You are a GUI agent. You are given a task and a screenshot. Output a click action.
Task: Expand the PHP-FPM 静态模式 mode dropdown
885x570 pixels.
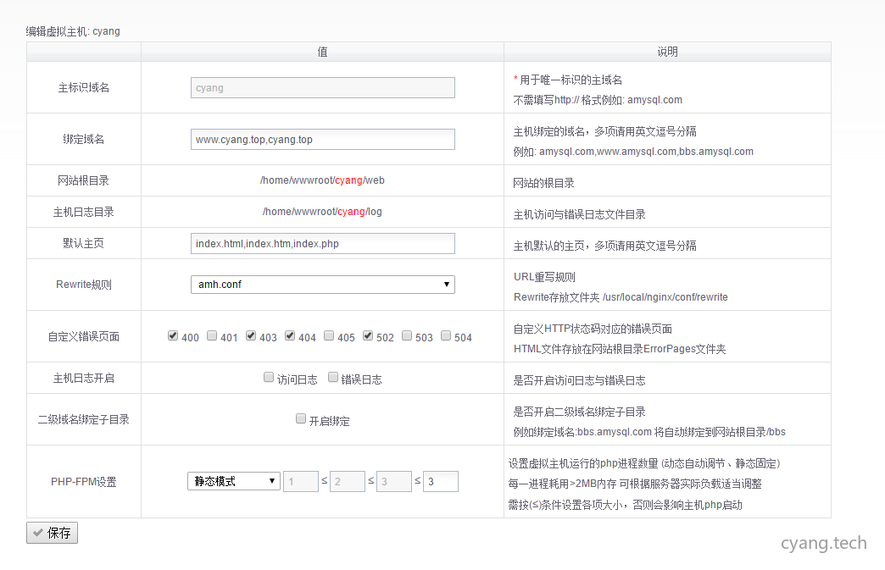tap(233, 481)
